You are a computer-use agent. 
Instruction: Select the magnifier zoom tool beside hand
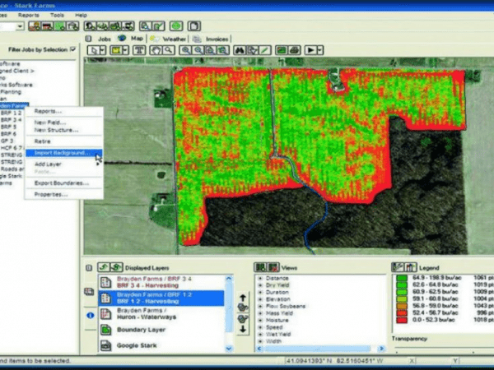169,50
